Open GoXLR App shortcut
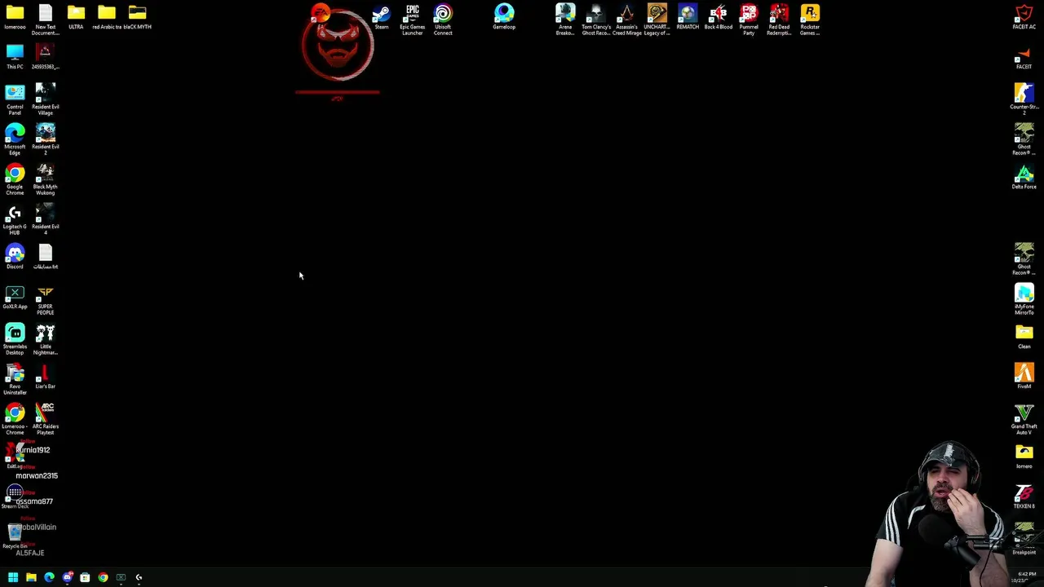Viewport: 1044px width, 587px height. click(x=15, y=297)
